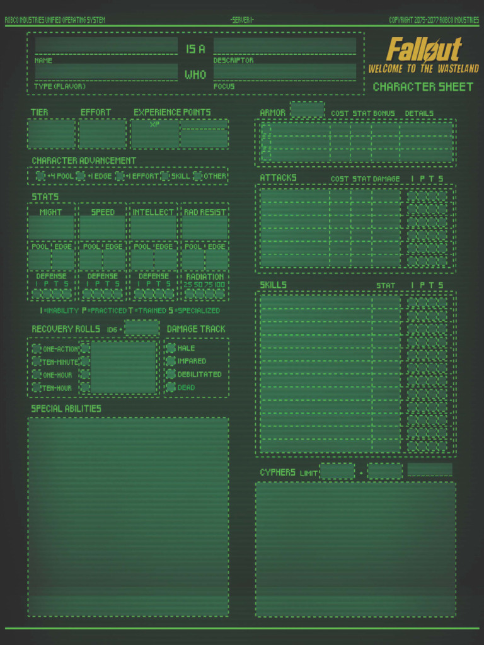This screenshot has width=484, height=645.
Task: Click the EDGE box under MIGHT
Action: [63, 260]
